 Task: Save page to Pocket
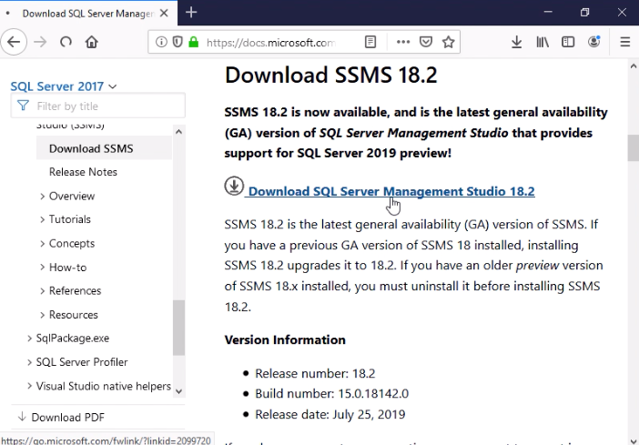coord(426,42)
